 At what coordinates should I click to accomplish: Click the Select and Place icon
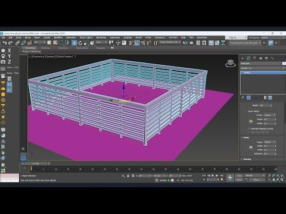[x=92, y=43]
